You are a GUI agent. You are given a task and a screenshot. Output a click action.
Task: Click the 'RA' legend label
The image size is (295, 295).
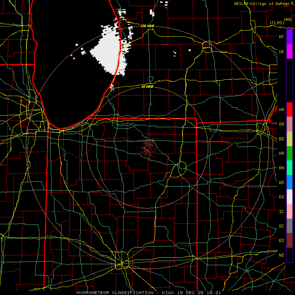pyautogui.click(x=281, y=168)
